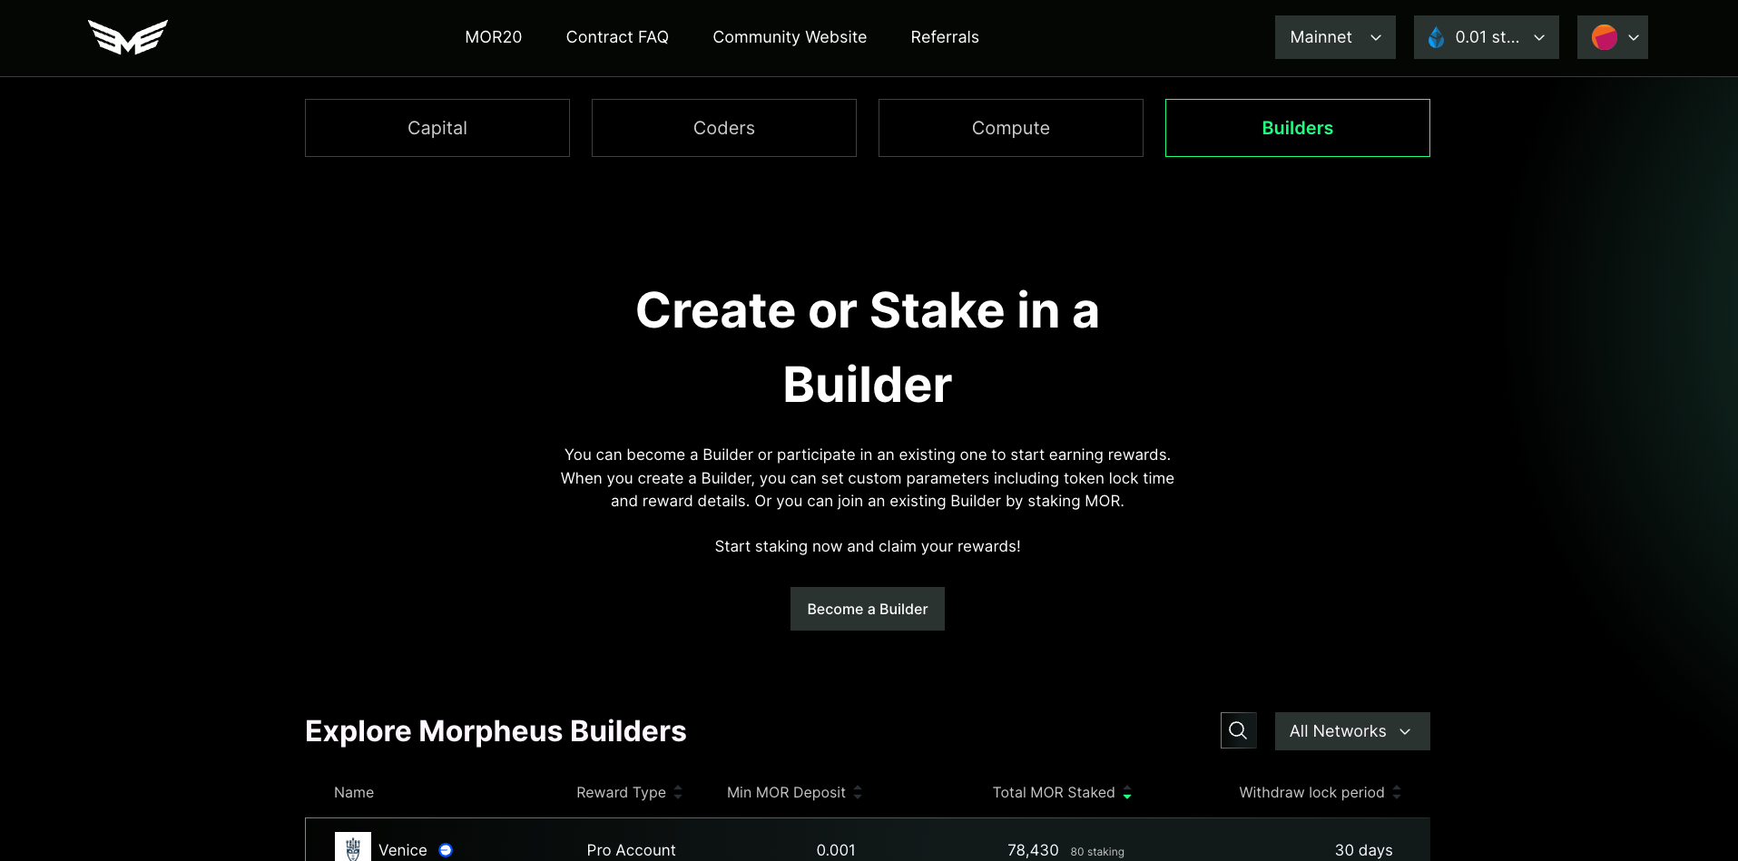
Task: Sort the table by Reward Type
Action: [x=629, y=792]
